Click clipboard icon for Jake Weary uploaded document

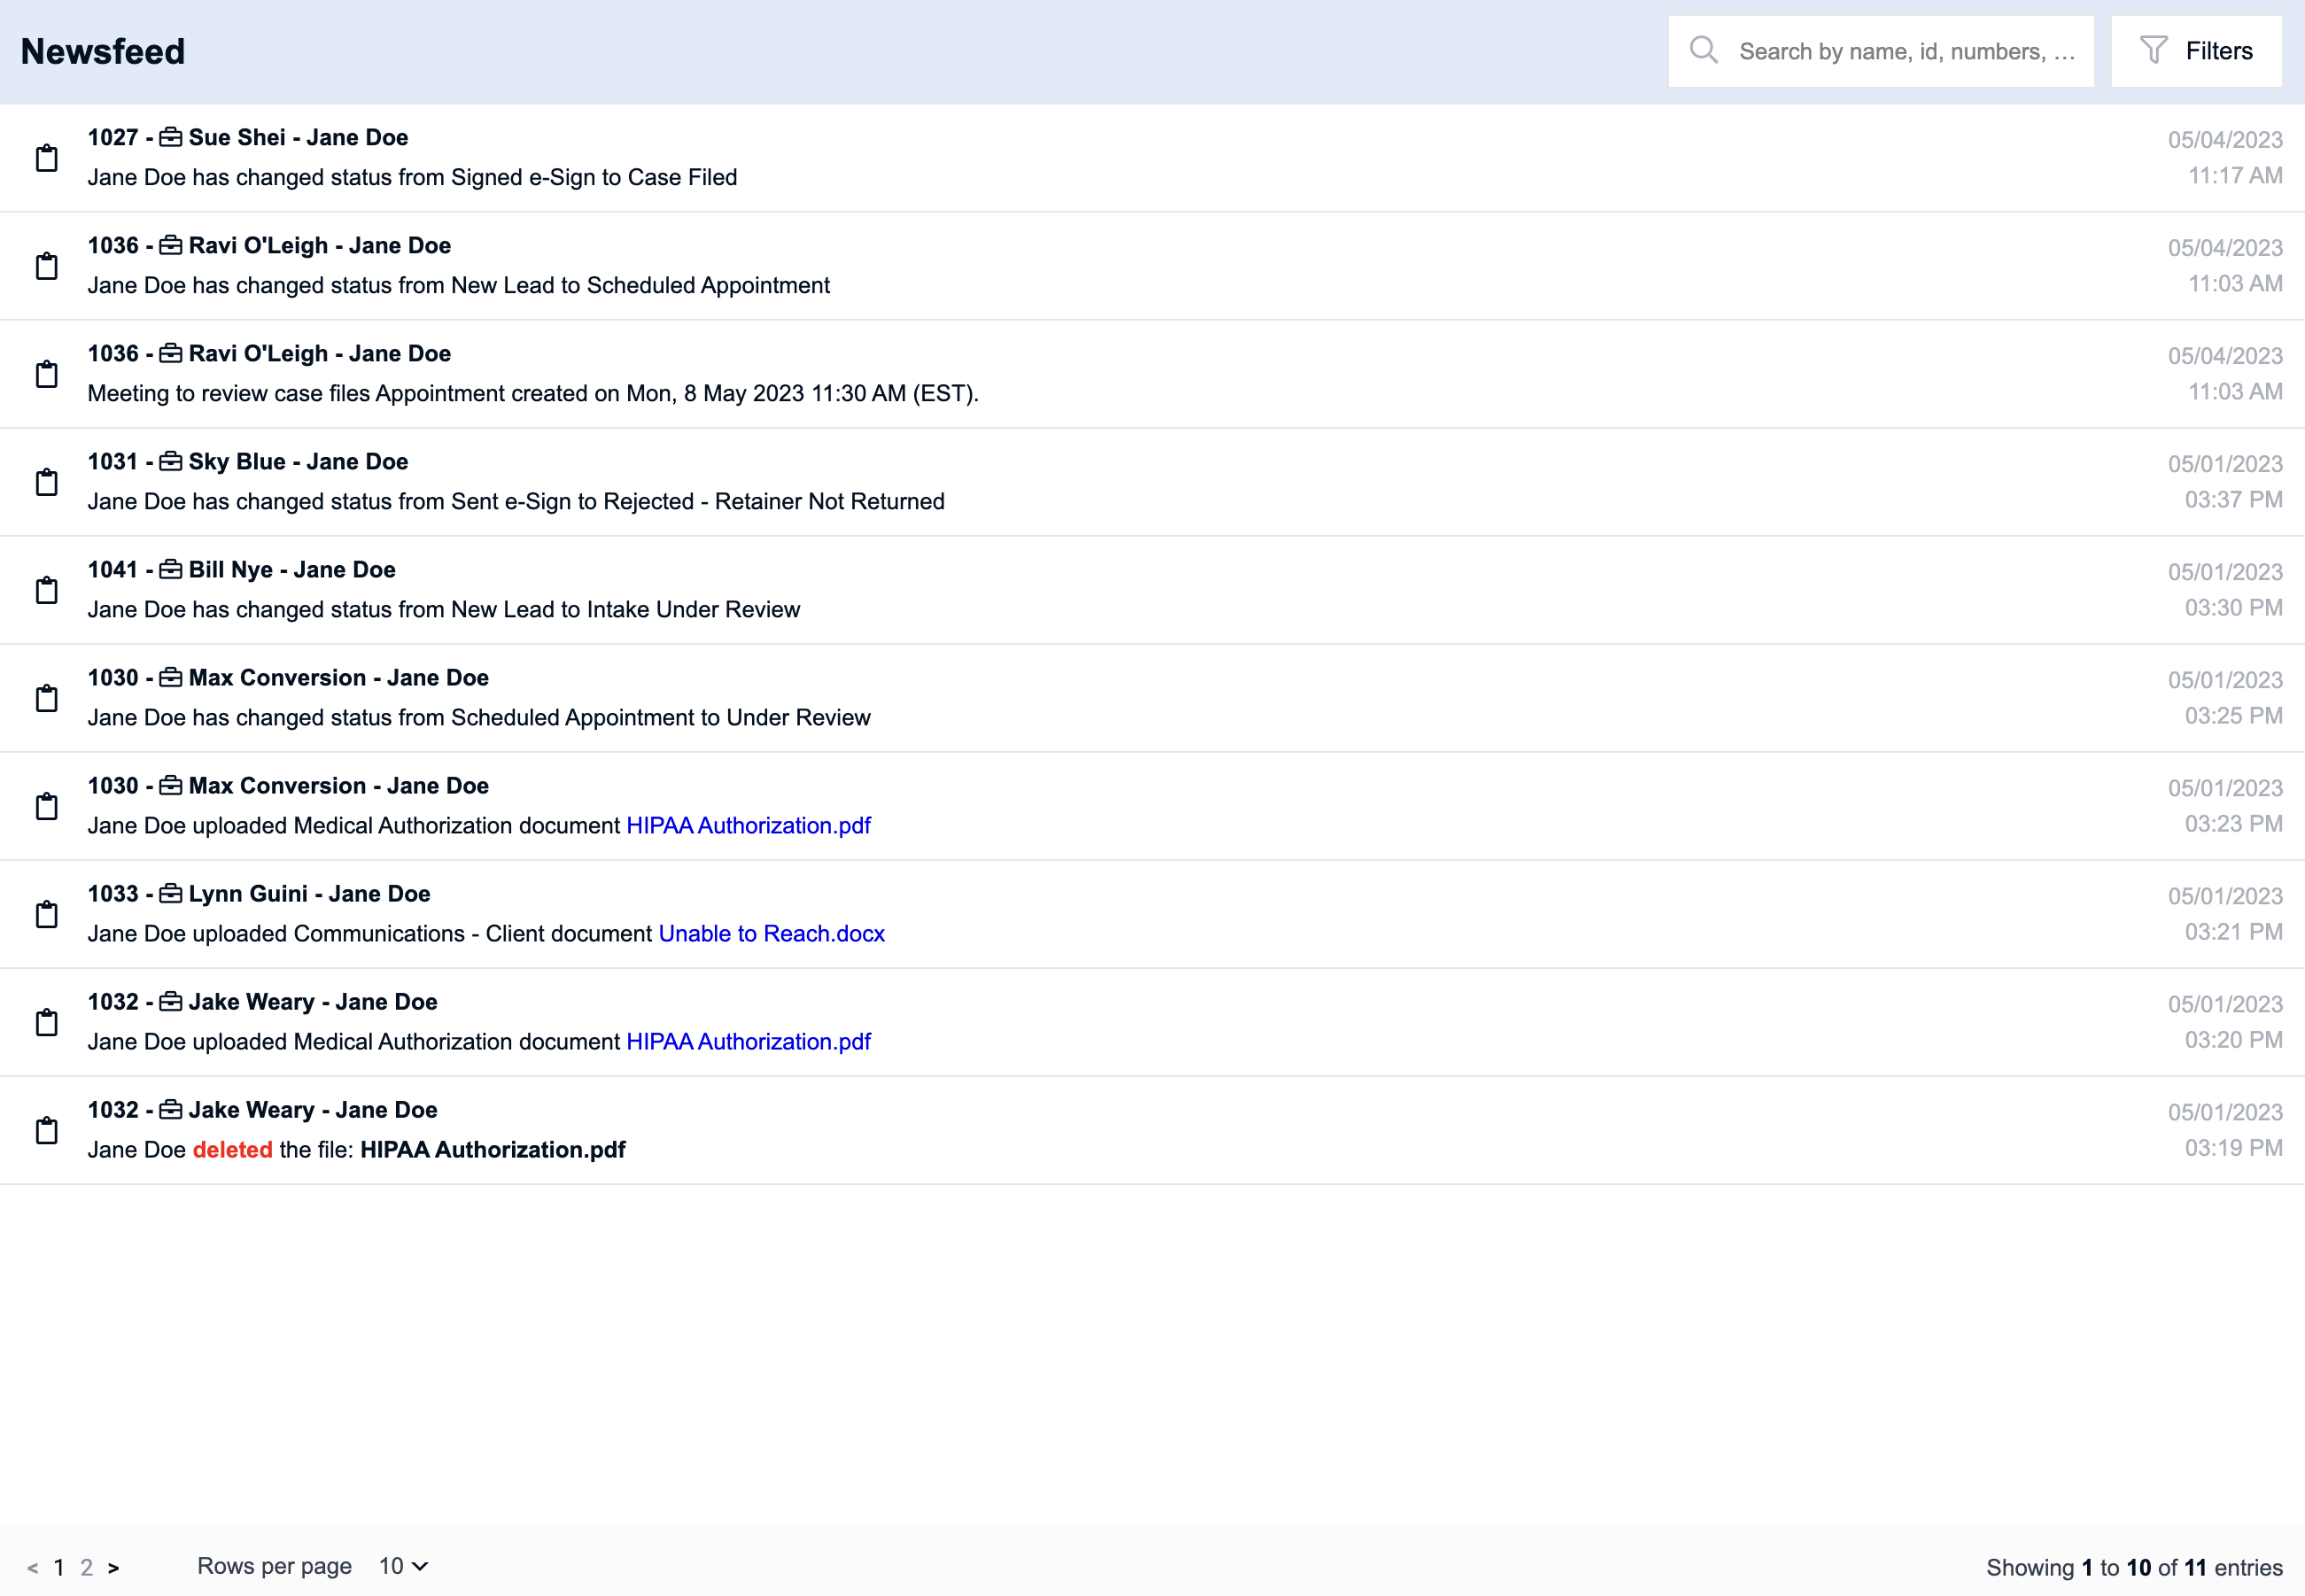(47, 1022)
